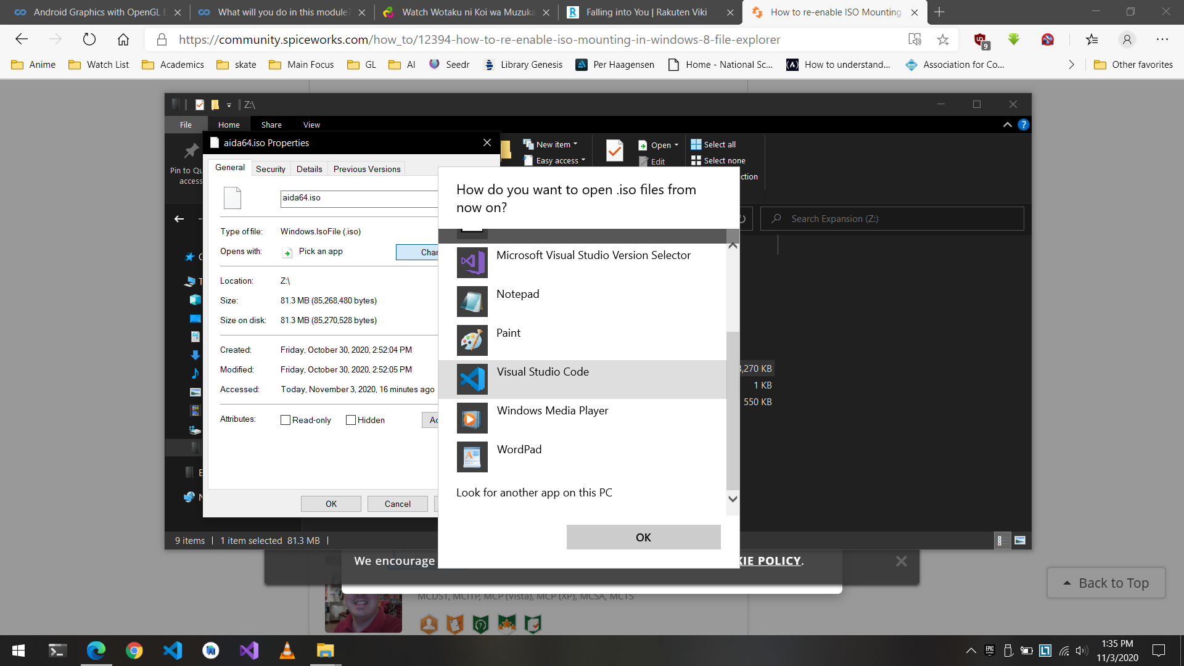Image resolution: width=1184 pixels, height=666 pixels.
Task: Expand the favorites bar overflow chevron
Action: [x=1071, y=65]
